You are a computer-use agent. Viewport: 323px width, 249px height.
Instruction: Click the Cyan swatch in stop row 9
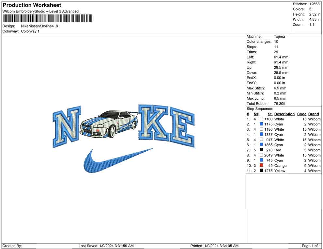[x=261, y=160]
